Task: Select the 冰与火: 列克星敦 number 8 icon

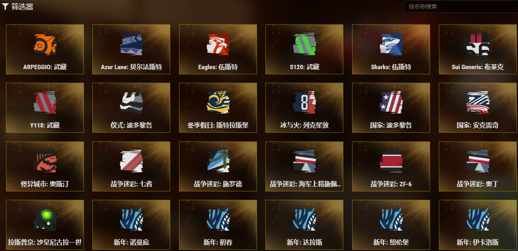Action: coord(305,102)
